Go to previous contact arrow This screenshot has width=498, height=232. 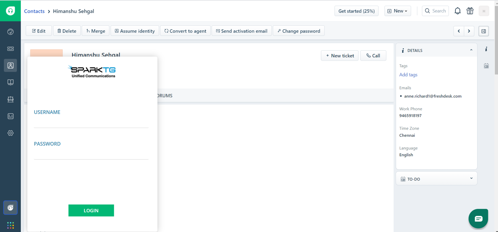[x=459, y=31]
